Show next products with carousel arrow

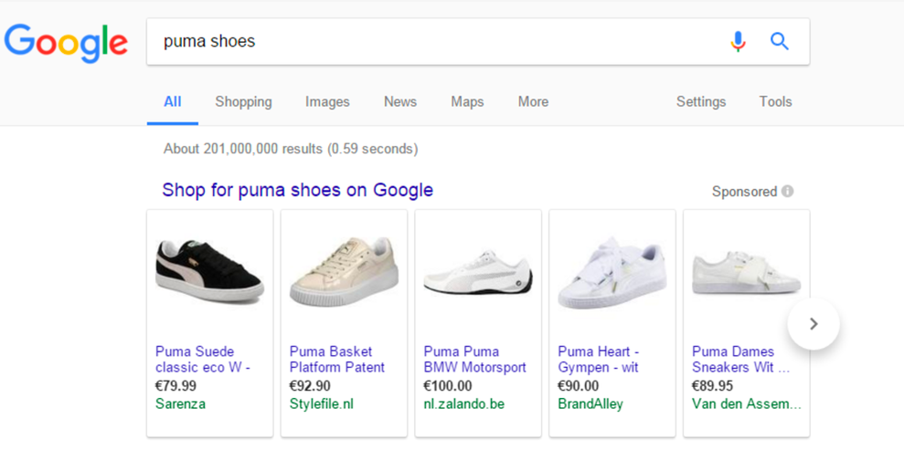click(x=814, y=324)
